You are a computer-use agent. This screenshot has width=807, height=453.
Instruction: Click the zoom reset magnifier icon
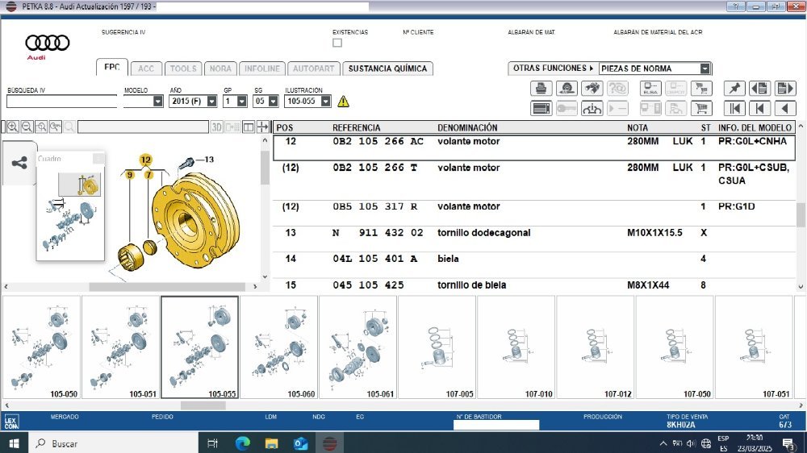tap(55, 127)
